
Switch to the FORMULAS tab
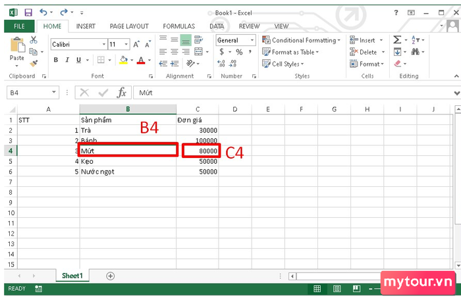click(178, 26)
